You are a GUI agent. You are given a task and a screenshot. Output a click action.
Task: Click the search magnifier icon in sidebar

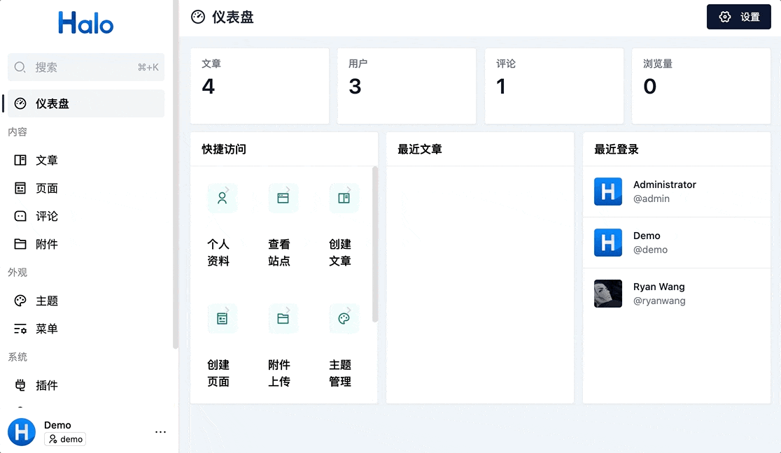click(x=20, y=67)
